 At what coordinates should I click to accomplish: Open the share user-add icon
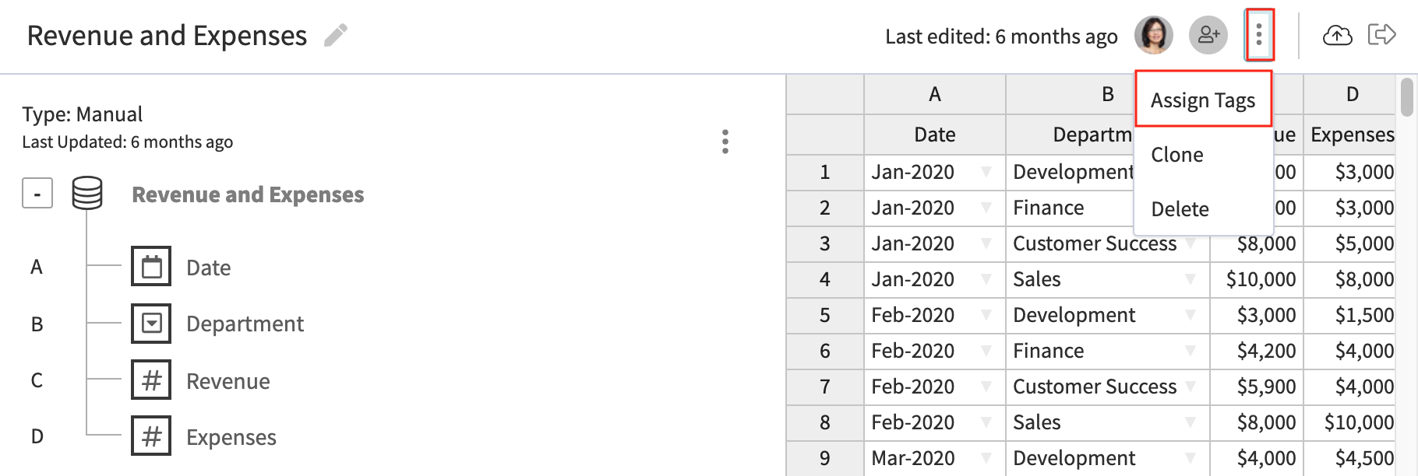pos(1208,34)
